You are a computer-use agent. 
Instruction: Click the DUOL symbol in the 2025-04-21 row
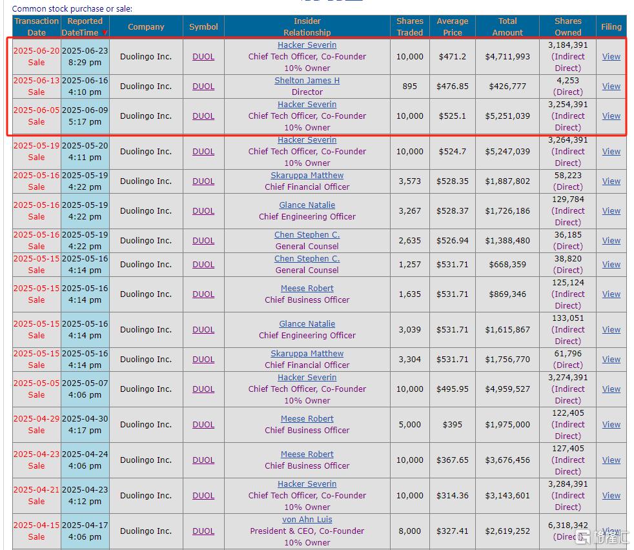pyautogui.click(x=203, y=496)
